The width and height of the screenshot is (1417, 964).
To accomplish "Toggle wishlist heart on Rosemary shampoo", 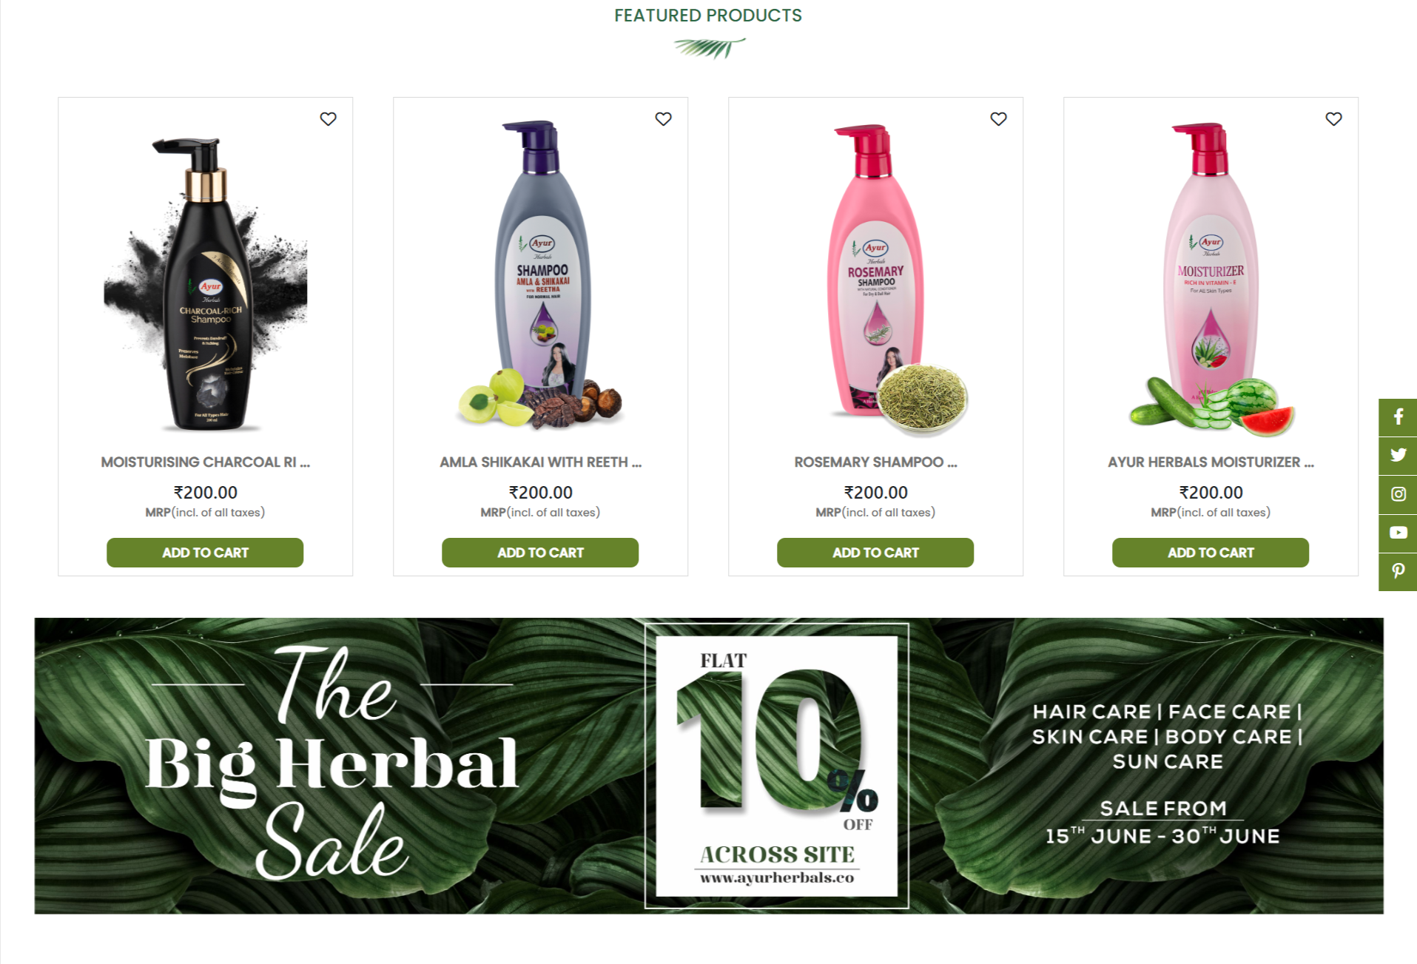I will [998, 119].
